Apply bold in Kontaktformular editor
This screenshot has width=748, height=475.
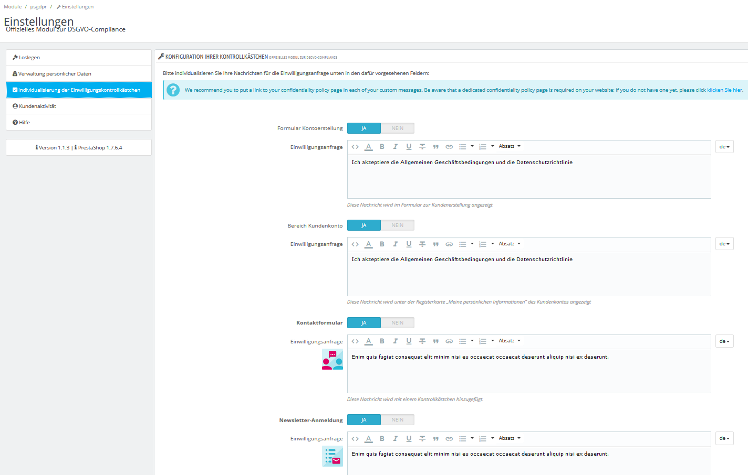pyautogui.click(x=382, y=341)
